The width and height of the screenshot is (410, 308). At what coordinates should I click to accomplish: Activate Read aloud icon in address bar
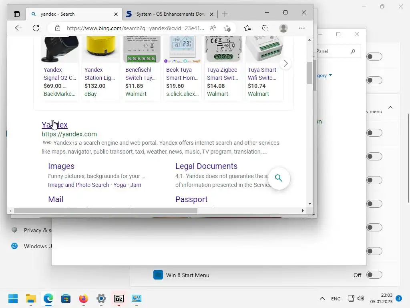point(213,28)
